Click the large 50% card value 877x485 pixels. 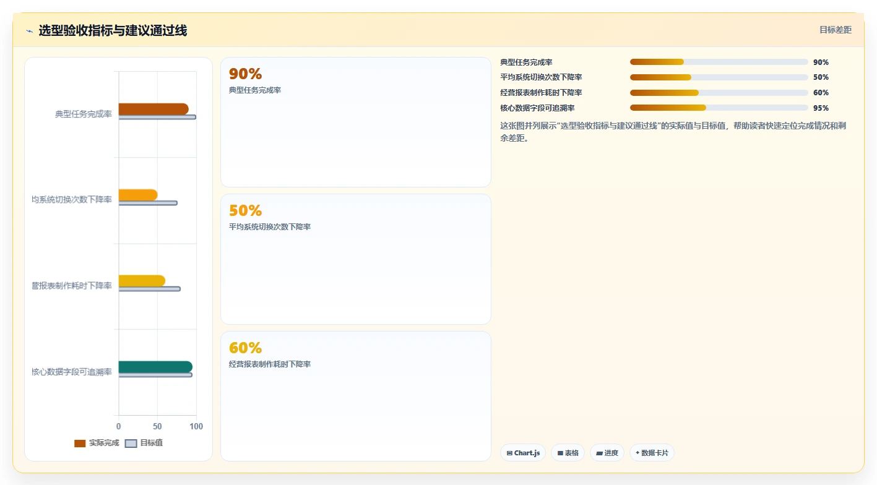pyautogui.click(x=246, y=211)
